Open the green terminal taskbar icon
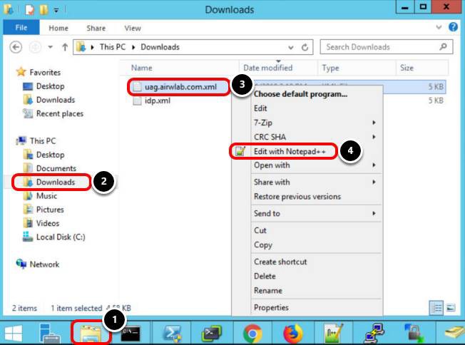This screenshot has height=345, width=465. pos(212,333)
